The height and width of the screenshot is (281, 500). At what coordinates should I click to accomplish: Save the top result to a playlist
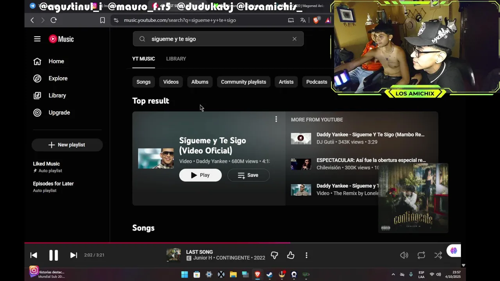click(248, 175)
